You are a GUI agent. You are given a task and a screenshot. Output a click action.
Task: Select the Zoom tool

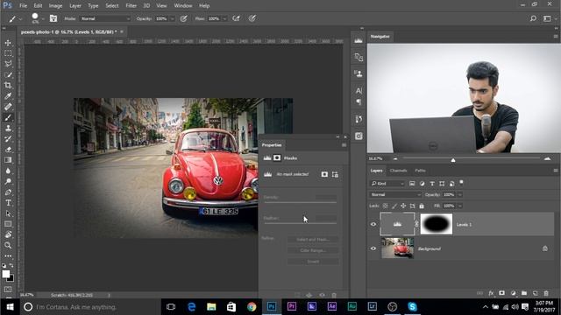[8, 245]
